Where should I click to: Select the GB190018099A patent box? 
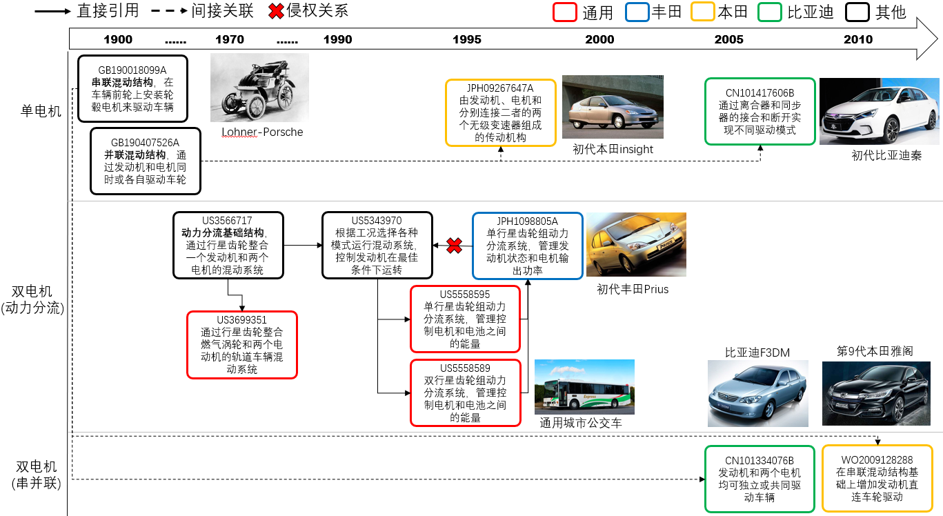pyautogui.click(x=132, y=89)
